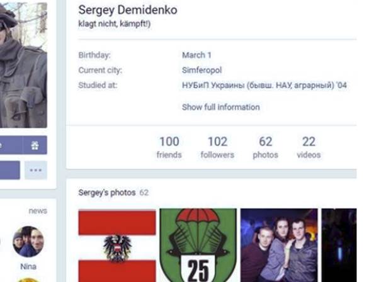The width and height of the screenshot is (381, 282).
Task: Click Show full information link
Action: click(x=220, y=107)
